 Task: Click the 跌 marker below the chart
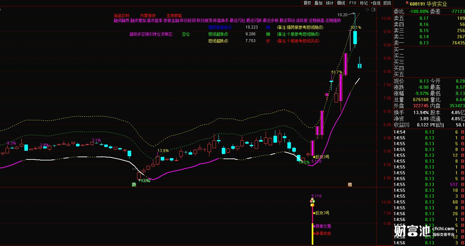pos(134,184)
